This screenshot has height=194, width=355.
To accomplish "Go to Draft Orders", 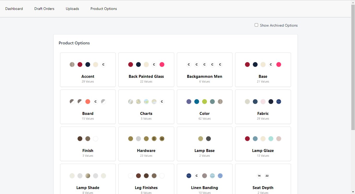I will tap(44, 9).
